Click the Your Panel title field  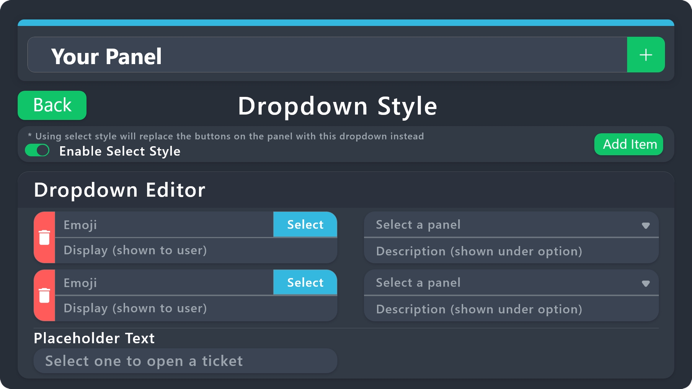point(327,55)
